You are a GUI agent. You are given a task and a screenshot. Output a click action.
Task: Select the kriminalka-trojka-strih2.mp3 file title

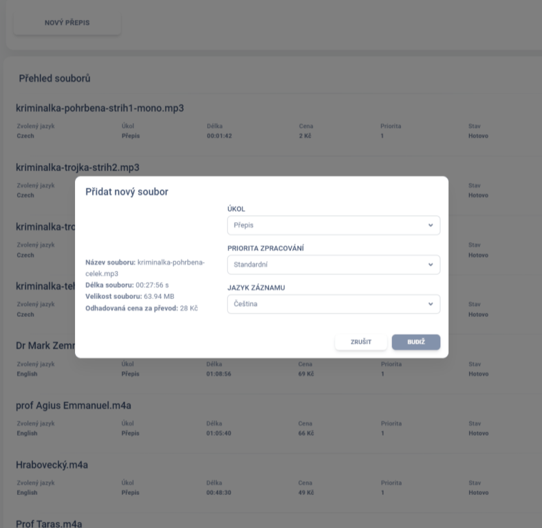click(78, 167)
